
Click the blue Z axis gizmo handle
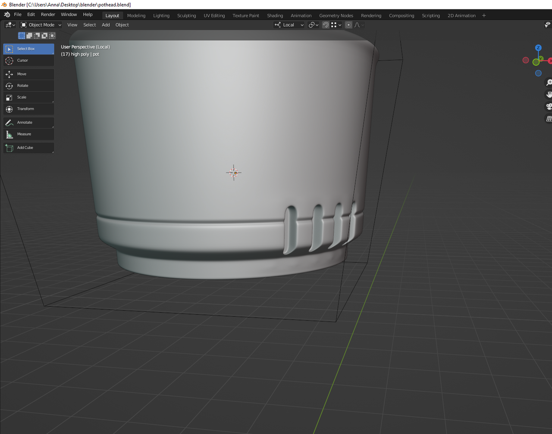click(x=538, y=48)
